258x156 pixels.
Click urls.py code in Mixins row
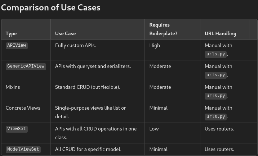pyautogui.click(x=216, y=96)
